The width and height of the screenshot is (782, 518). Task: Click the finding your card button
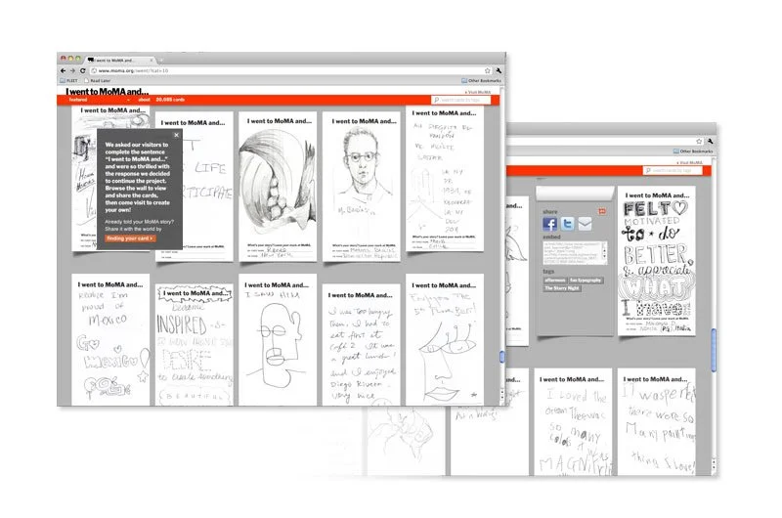[130, 238]
